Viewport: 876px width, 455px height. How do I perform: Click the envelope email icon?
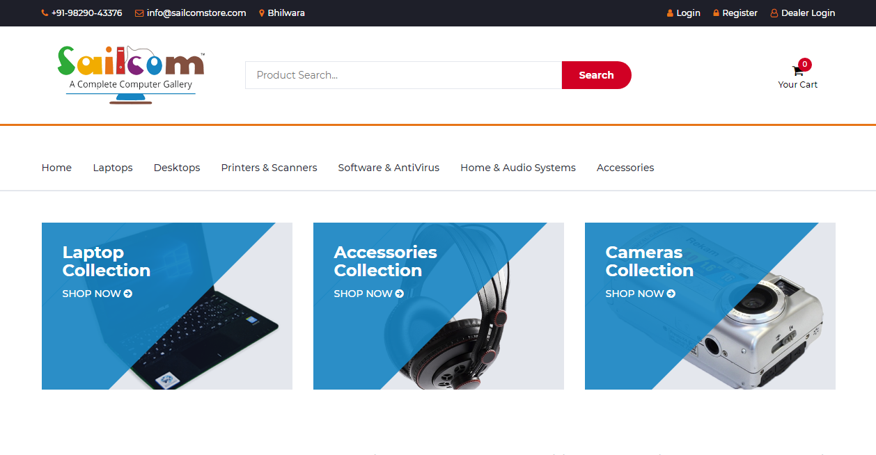click(139, 13)
